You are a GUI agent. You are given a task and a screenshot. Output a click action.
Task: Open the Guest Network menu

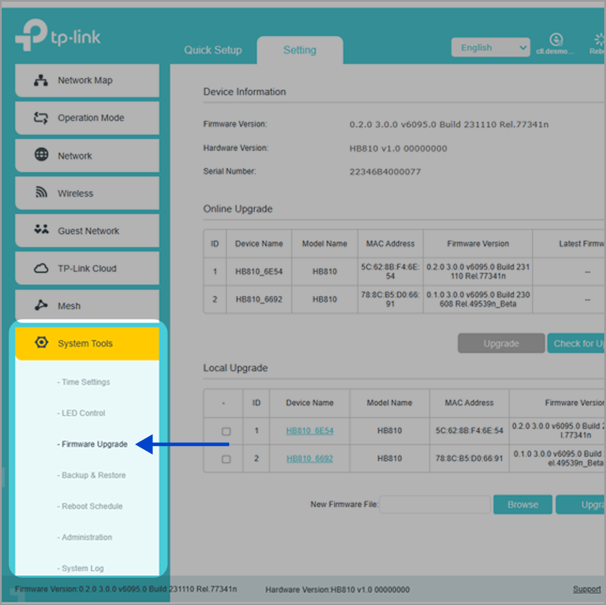[87, 231]
